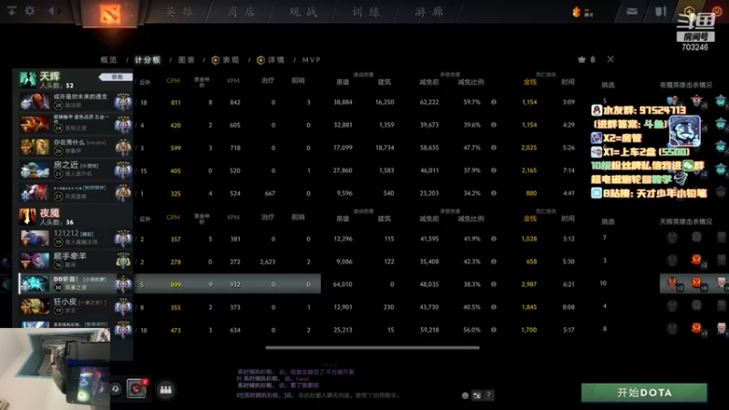Viewport: 729px width, 410px height.
Task: Open the shards currency icon
Action: coord(577,12)
